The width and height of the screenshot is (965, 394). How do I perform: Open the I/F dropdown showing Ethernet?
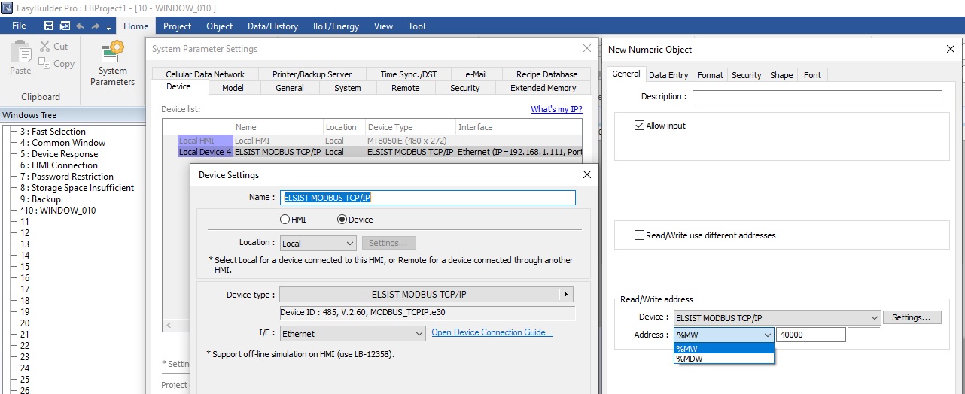pyautogui.click(x=353, y=333)
